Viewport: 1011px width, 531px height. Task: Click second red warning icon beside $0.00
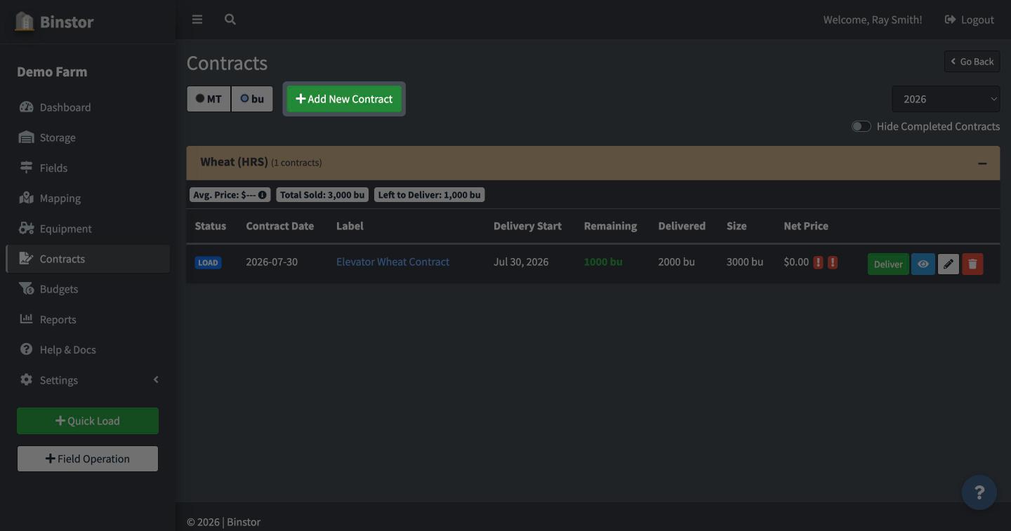click(833, 262)
